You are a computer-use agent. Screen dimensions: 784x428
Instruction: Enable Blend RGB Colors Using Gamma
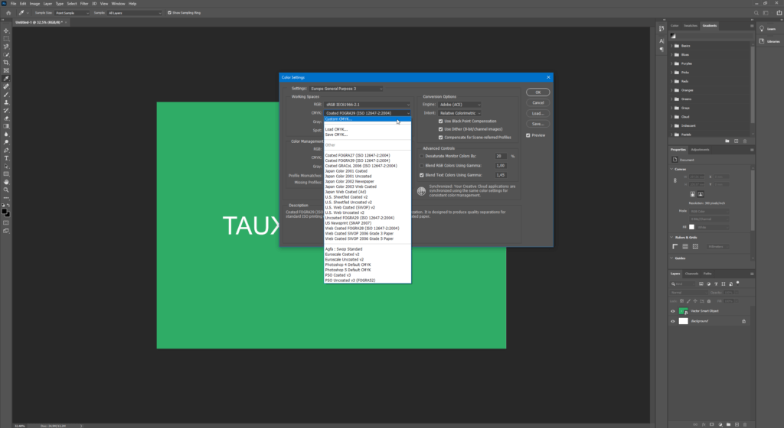422,166
